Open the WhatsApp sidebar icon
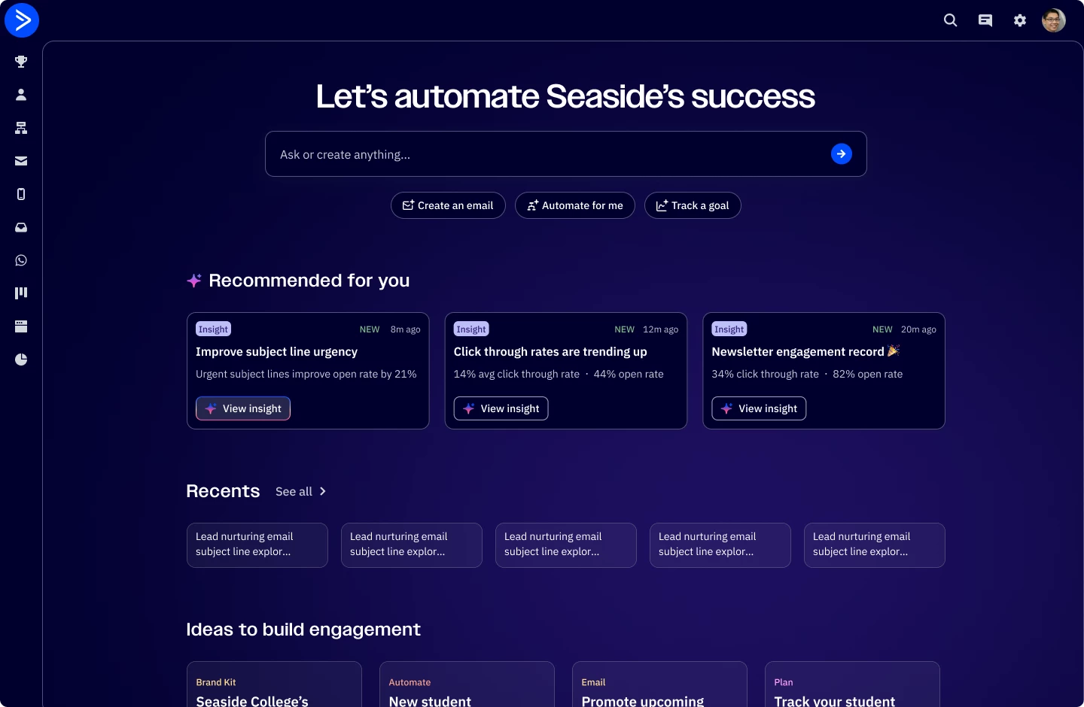This screenshot has width=1084, height=707. (x=21, y=260)
